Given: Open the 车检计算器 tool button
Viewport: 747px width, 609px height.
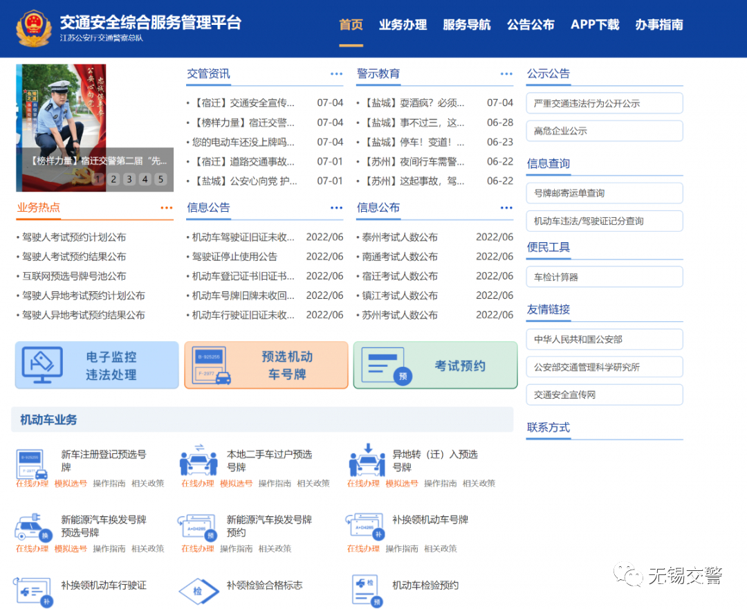Looking at the screenshot, I should pyautogui.click(x=604, y=277).
